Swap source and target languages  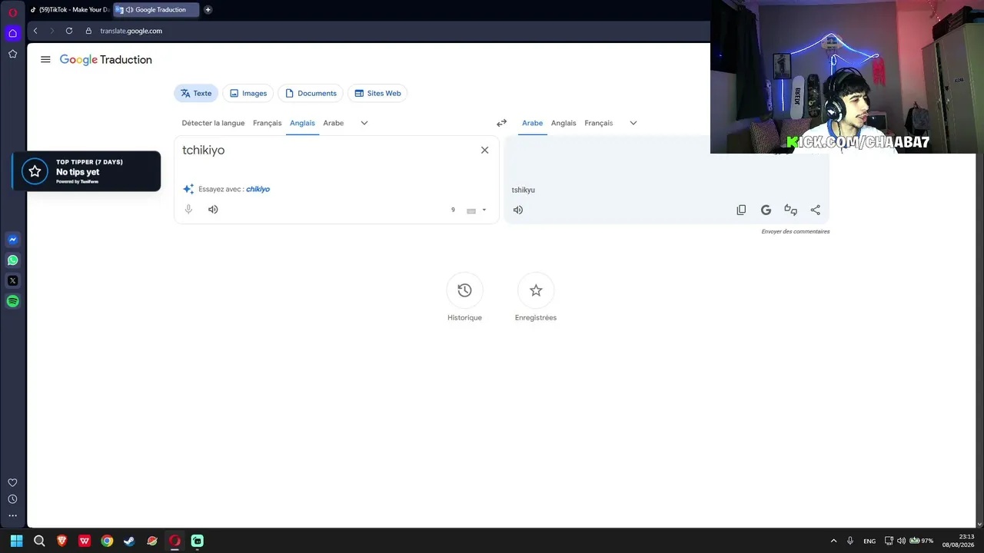(501, 123)
